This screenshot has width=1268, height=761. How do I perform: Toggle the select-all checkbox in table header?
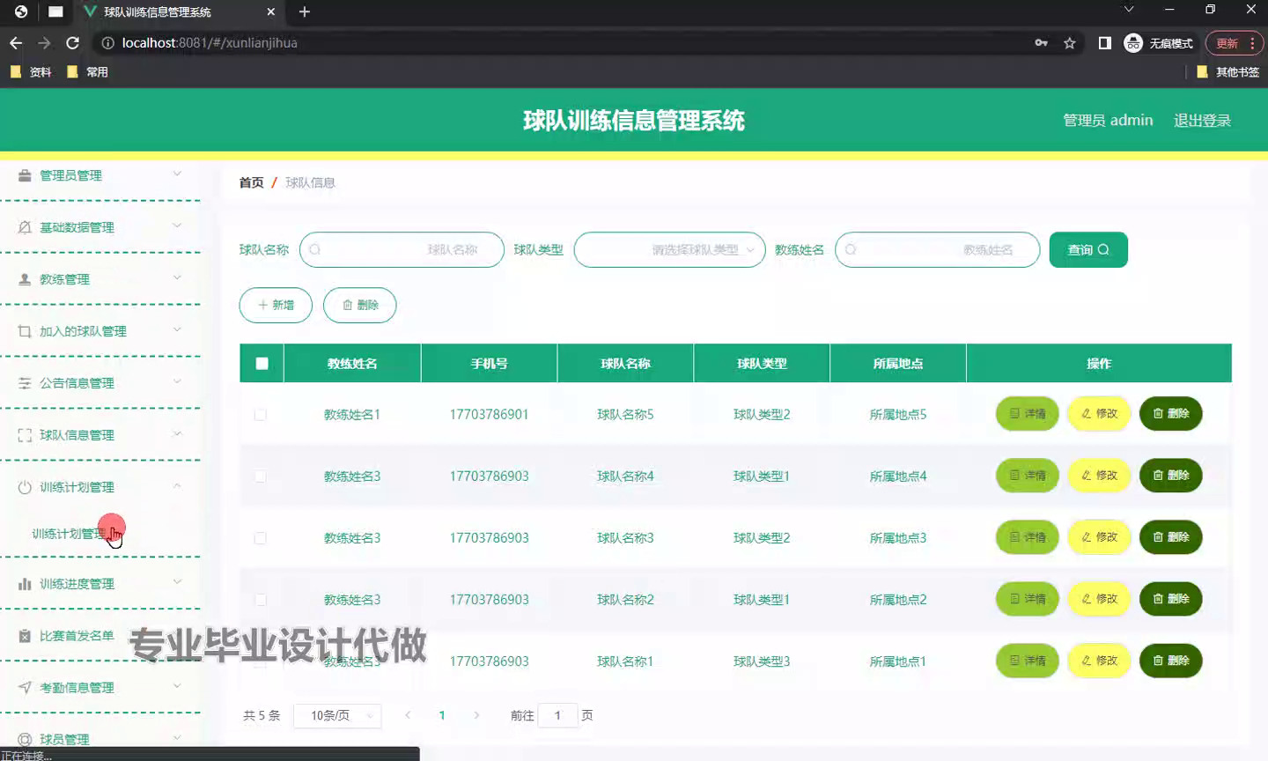pyautogui.click(x=262, y=363)
